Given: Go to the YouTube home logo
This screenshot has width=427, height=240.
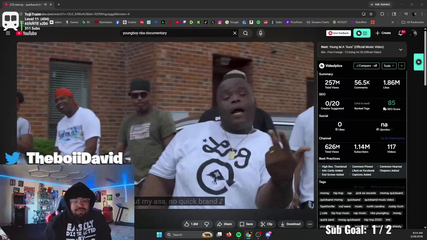Looking at the screenshot, I should point(26,33).
